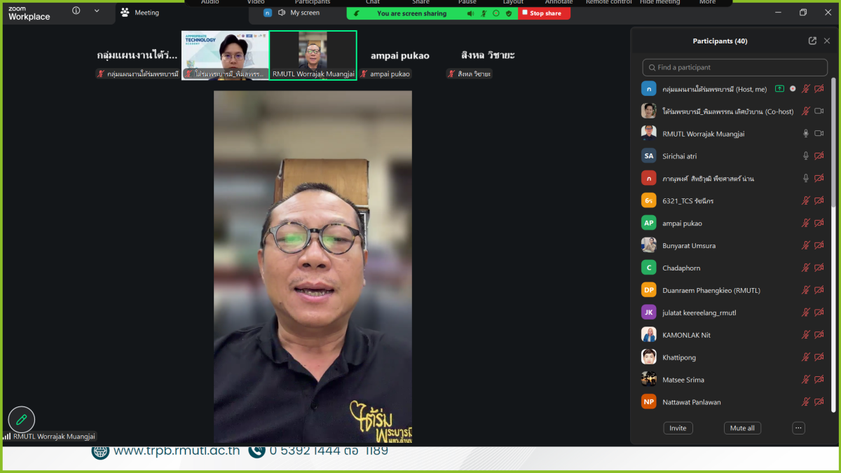
Task: Expand the Zoom Workplace dropdown chevron
Action: point(97,11)
